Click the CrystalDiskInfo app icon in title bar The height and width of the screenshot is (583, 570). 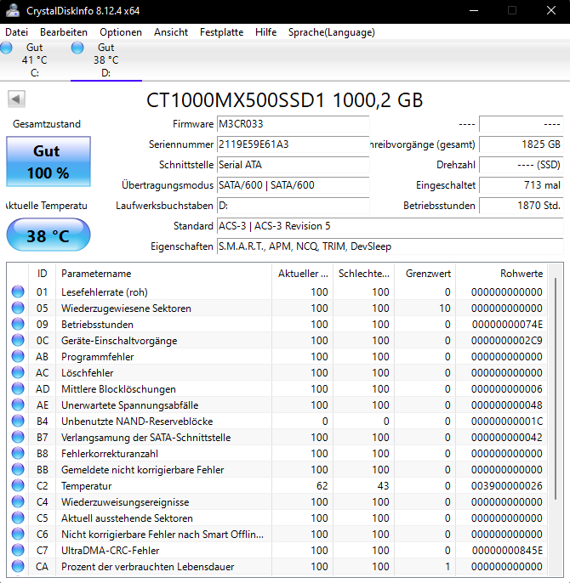[13, 10]
